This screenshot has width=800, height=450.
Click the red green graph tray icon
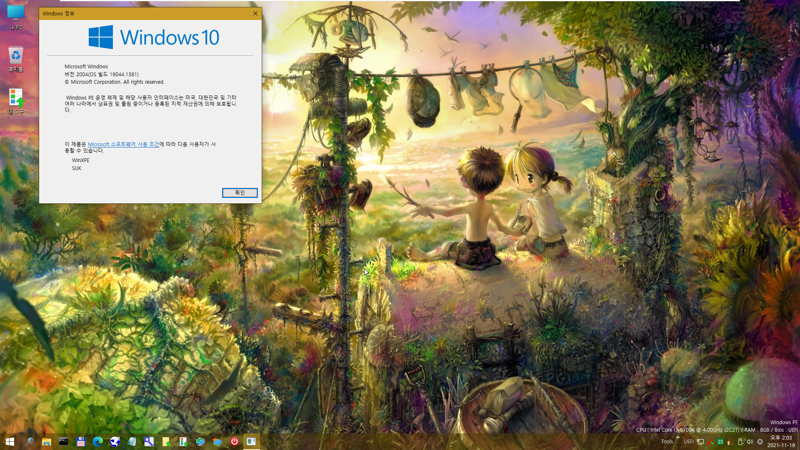710,442
